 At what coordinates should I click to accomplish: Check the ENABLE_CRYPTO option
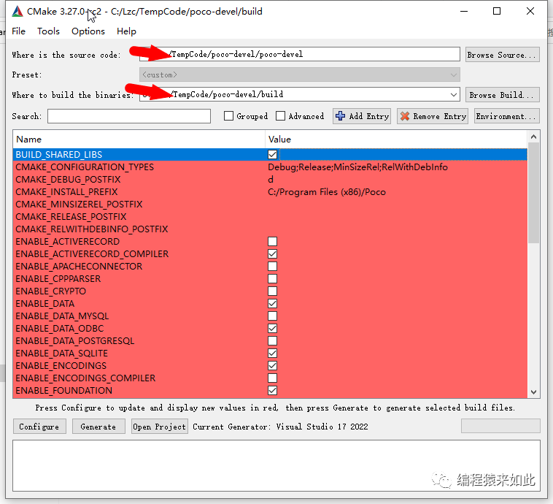272,291
